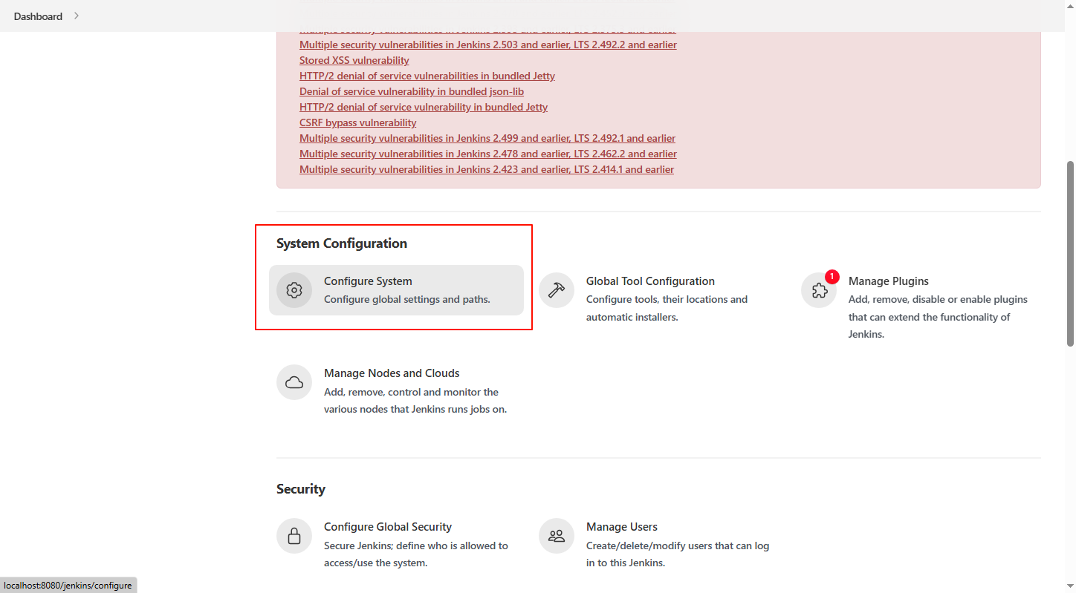
Task: Click the Global Tool Configuration description text
Action: click(x=667, y=309)
